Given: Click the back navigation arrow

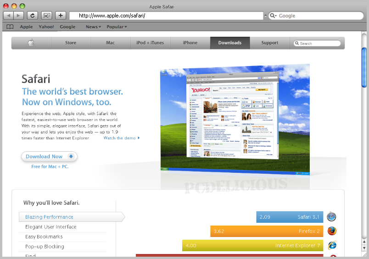Looking at the screenshot, I should click(x=9, y=16).
